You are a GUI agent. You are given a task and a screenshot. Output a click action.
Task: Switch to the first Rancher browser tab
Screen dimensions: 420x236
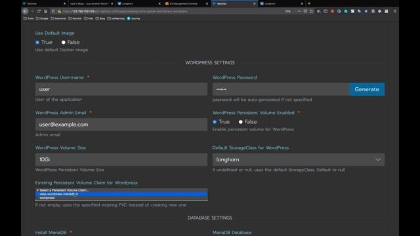coord(44,4)
